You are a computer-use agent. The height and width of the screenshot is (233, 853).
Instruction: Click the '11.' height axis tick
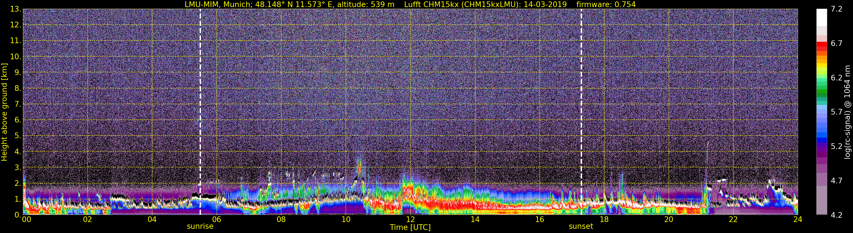16,41
